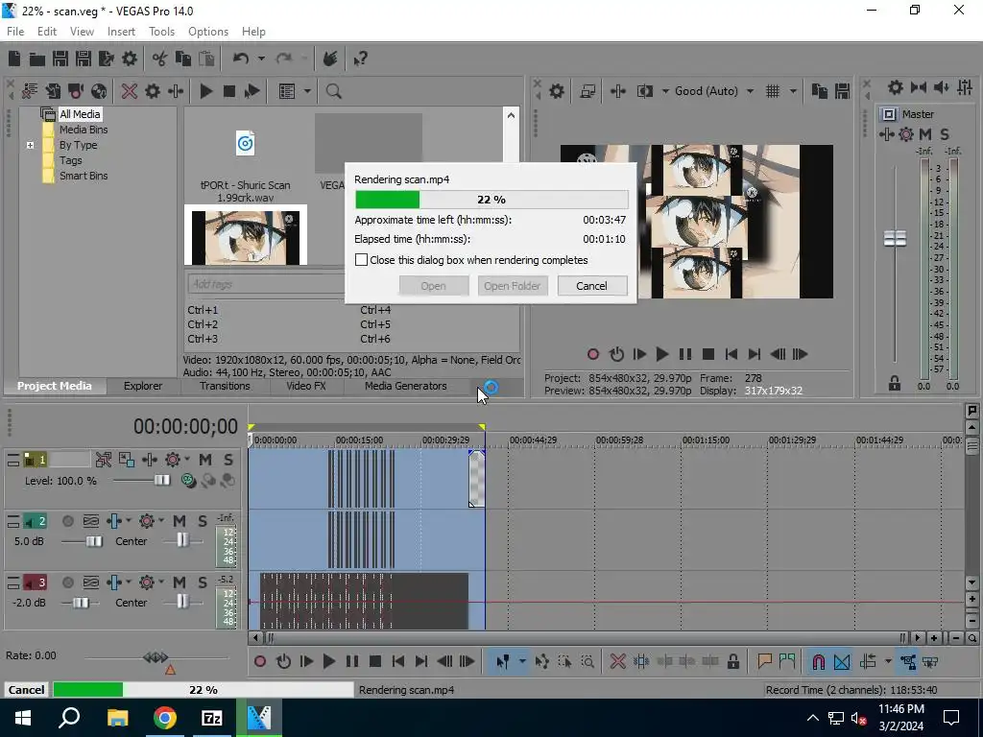This screenshot has width=983, height=737.
Task: Check Close this dialog box when rendering completes
Action: click(361, 260)
